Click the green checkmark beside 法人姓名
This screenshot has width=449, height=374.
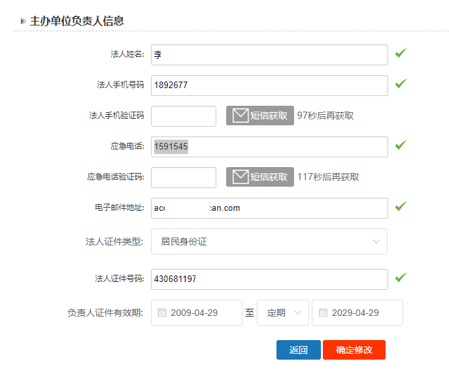coord(401,53)
